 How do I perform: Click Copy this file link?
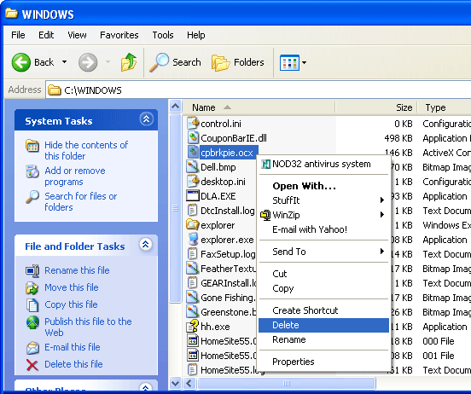tap(71, 304)
